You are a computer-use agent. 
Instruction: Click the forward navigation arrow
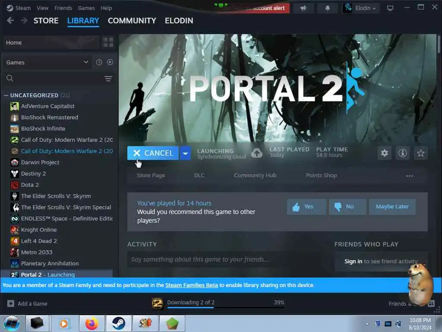[24, 21]
